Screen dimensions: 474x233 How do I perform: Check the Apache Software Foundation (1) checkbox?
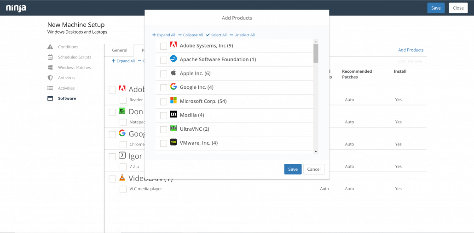pos(163,60)
